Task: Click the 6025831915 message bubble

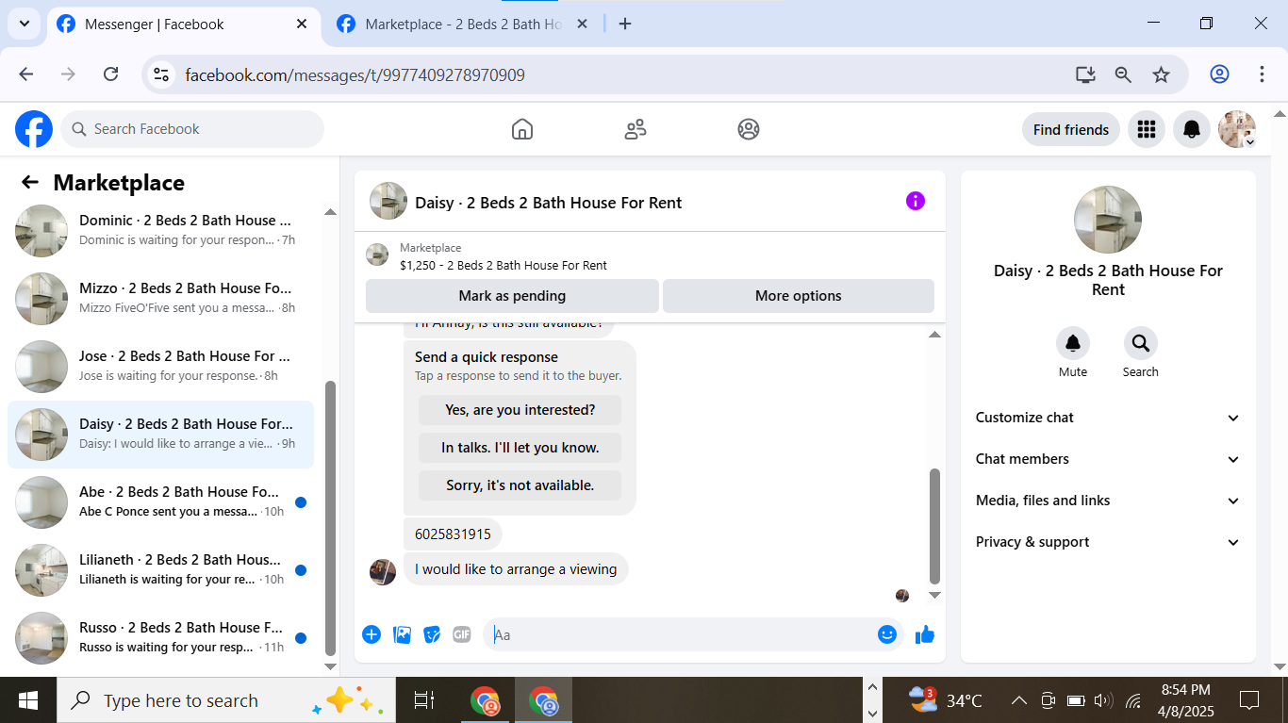Action: pyautogui.click(x=453, y=534)
